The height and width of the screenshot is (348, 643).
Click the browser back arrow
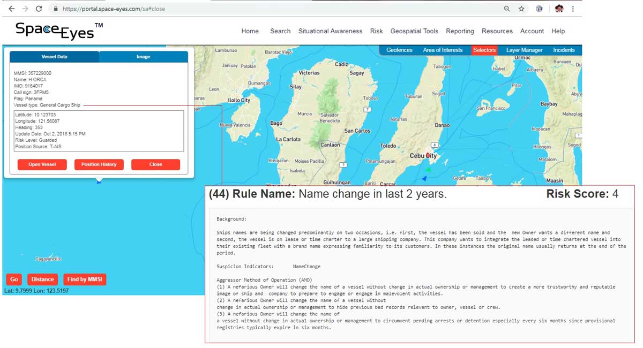(11, 9)
